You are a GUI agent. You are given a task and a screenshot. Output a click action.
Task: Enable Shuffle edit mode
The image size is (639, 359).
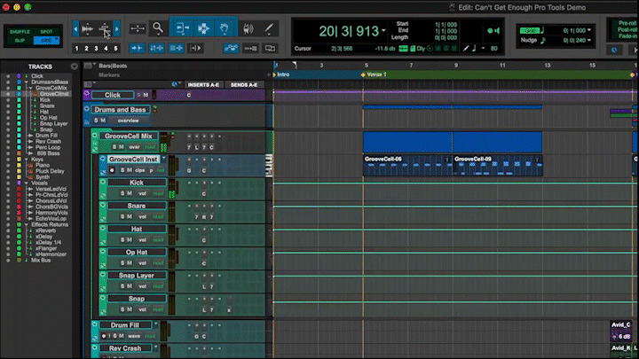point(20,31)
